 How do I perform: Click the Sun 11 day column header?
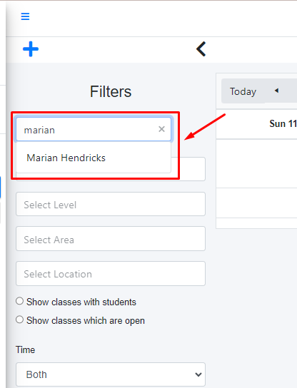283,123
